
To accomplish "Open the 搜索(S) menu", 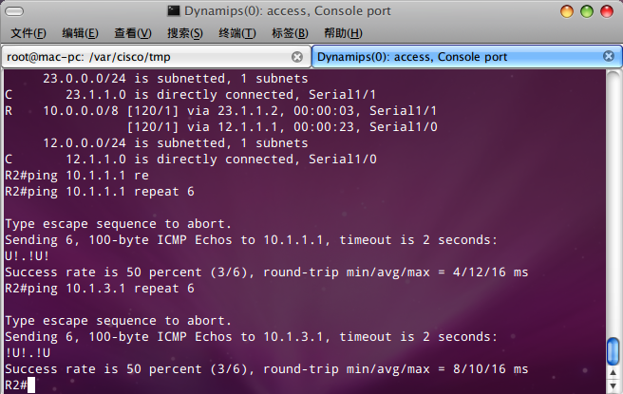I will coord(185,33).
